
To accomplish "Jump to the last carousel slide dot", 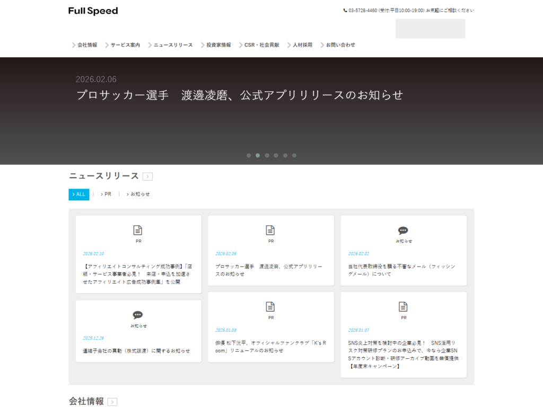I will tap(294, 156).
